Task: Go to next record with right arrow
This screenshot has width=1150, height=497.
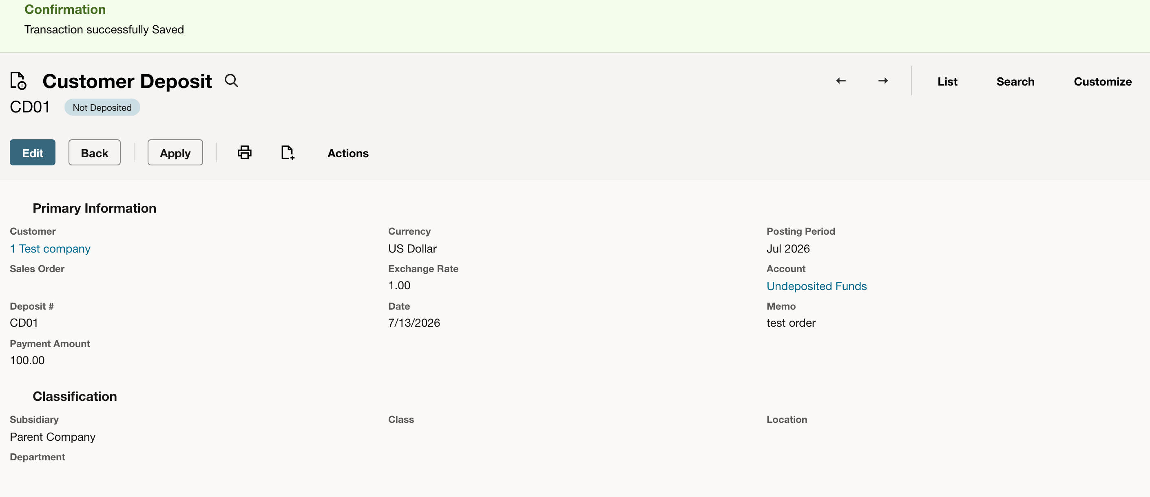Action: coord(882,81)
